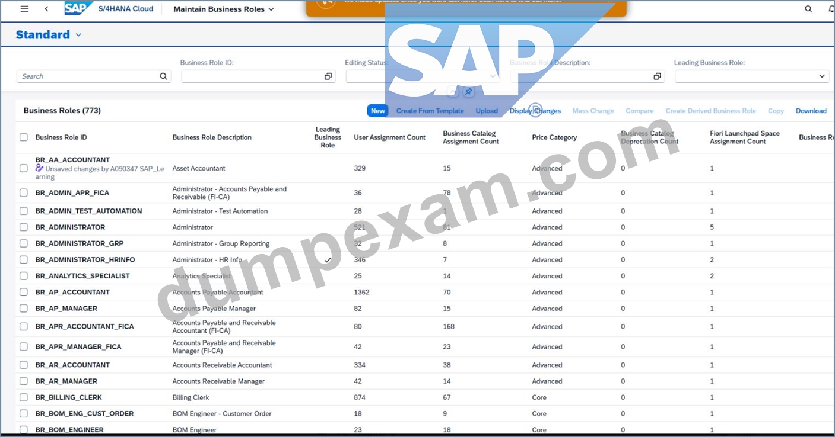Go back using the header back arrow
835x437 pixels.
click(x=46, y=9)
